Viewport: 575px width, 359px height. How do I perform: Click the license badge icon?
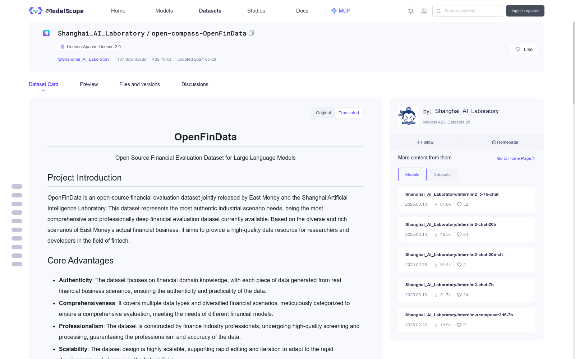point(63,47)
